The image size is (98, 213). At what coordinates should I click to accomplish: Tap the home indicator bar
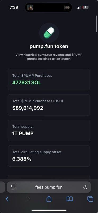tap(49, 210)
